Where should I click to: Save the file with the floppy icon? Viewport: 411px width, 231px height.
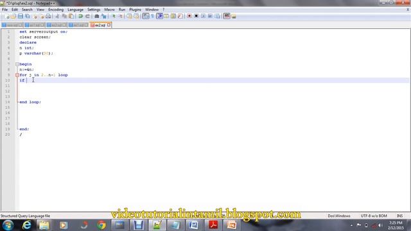(20, 16)
